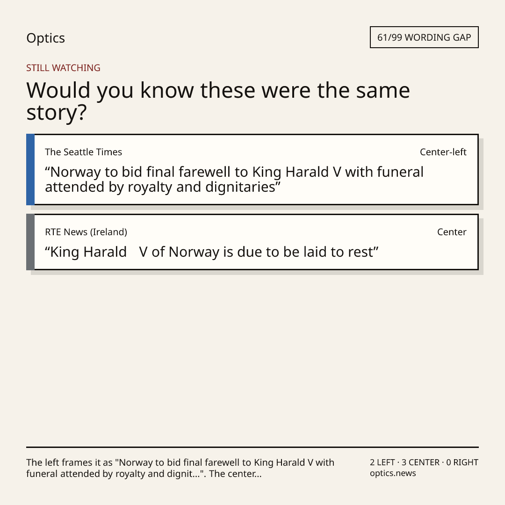Click the Center-left bias label
505x505 pixels.
pyautogui.click(x=443, y=152)
